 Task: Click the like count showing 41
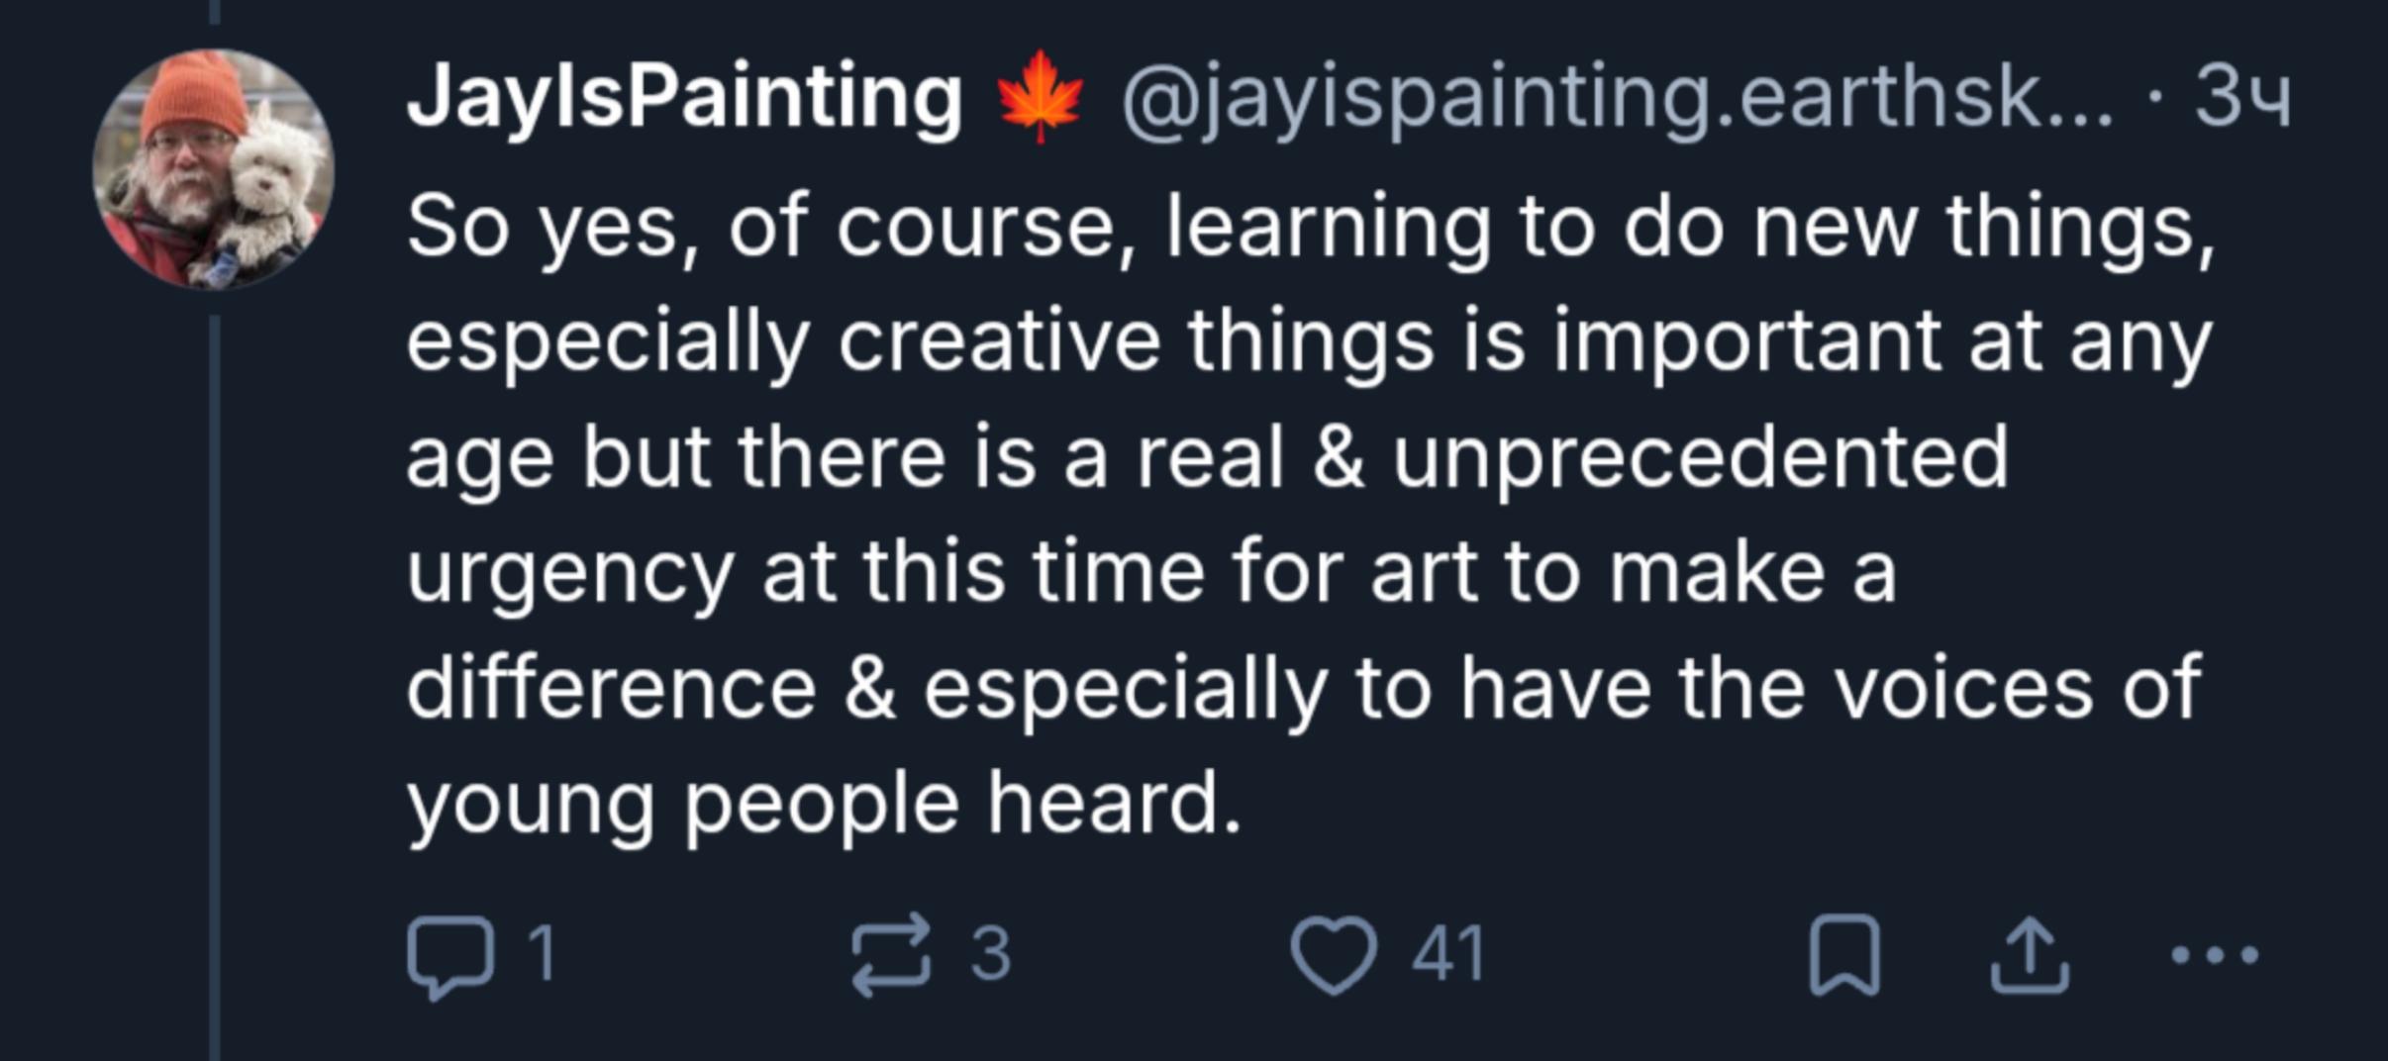1447,954
